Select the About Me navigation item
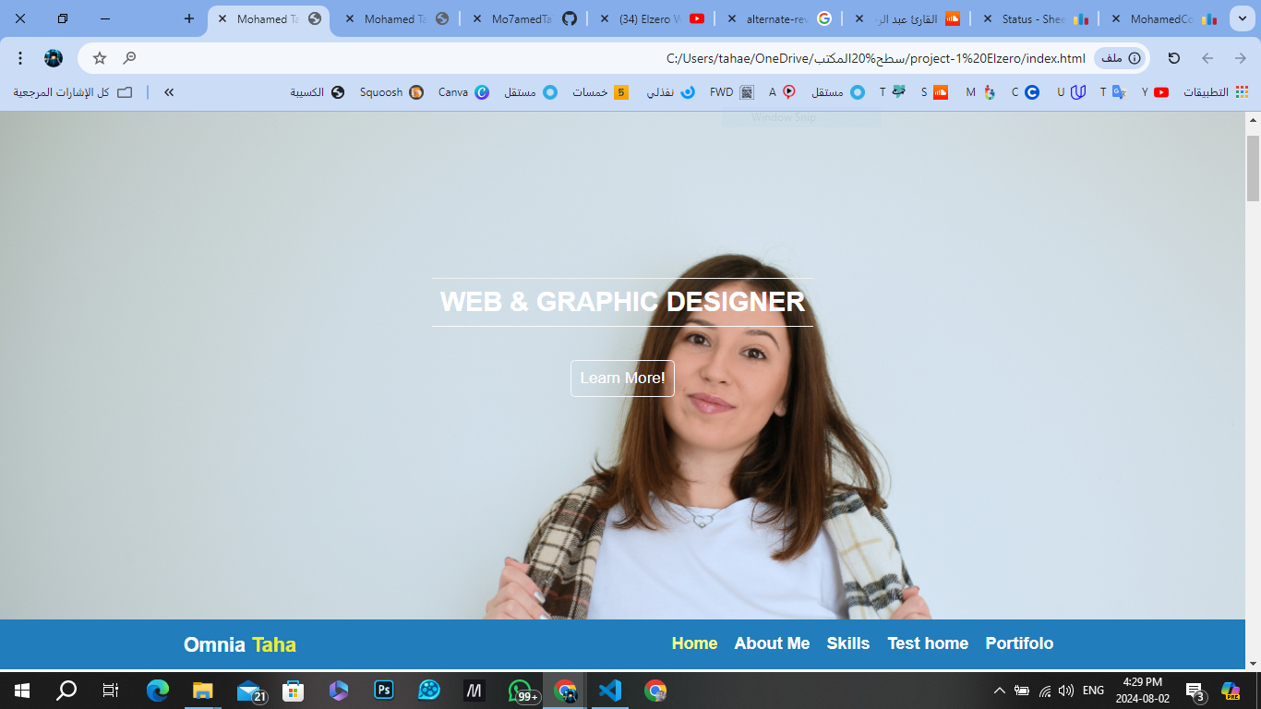The image size is (1261, 709). (772, 643)
